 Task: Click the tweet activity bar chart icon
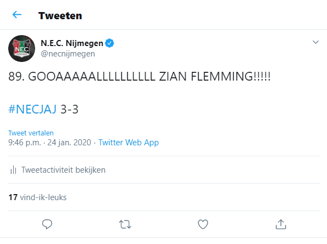[13, 170]
